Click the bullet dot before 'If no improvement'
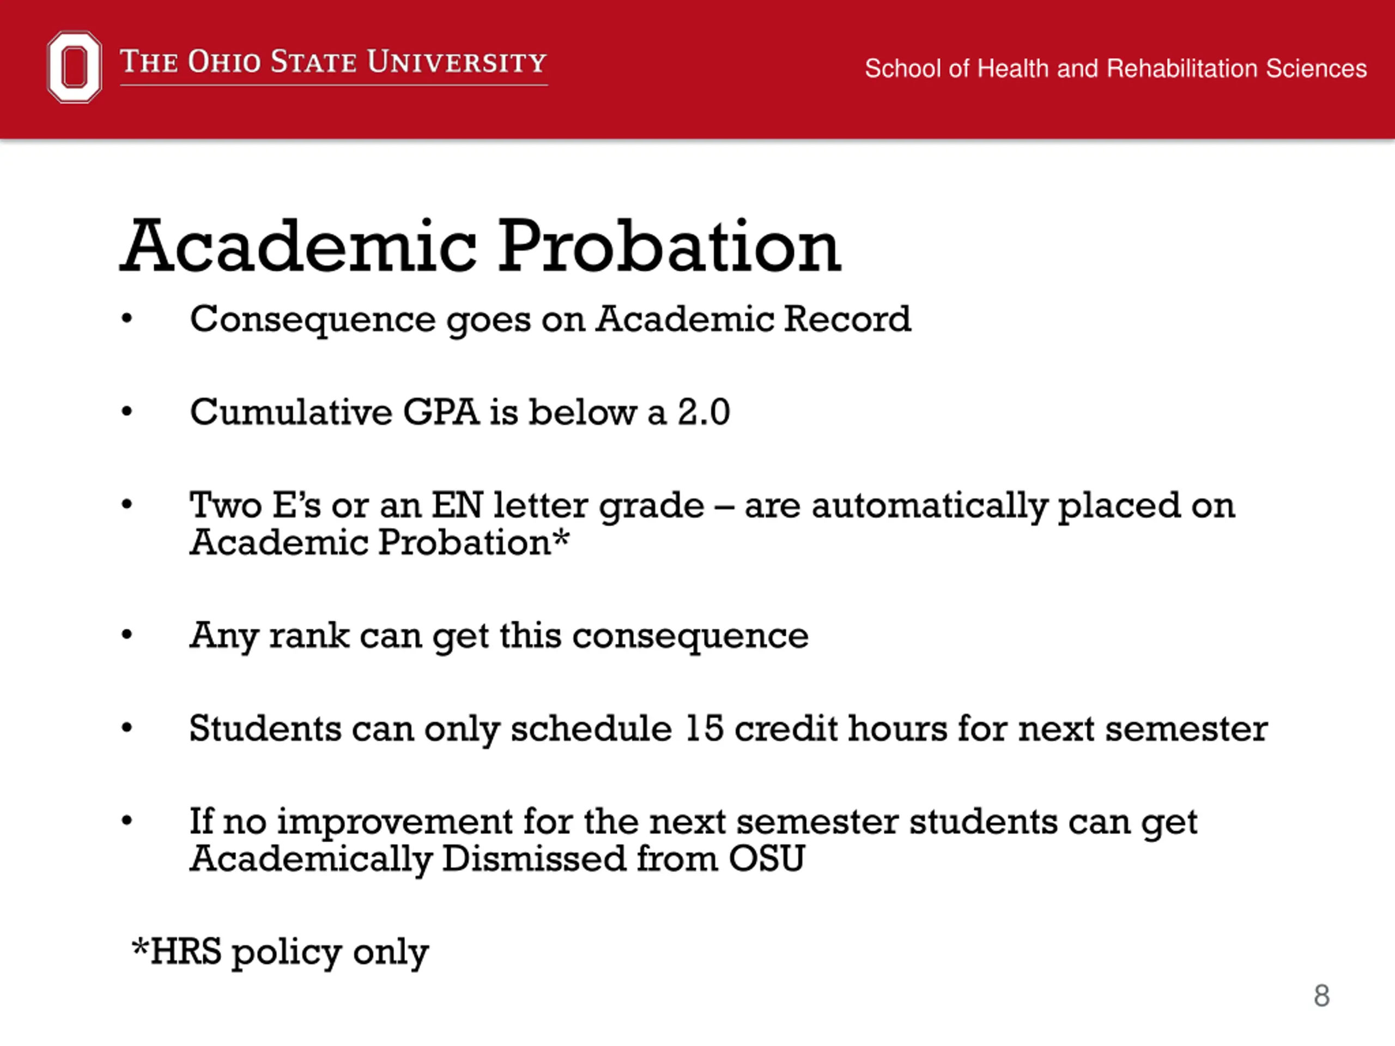 [x=127, y=821]
